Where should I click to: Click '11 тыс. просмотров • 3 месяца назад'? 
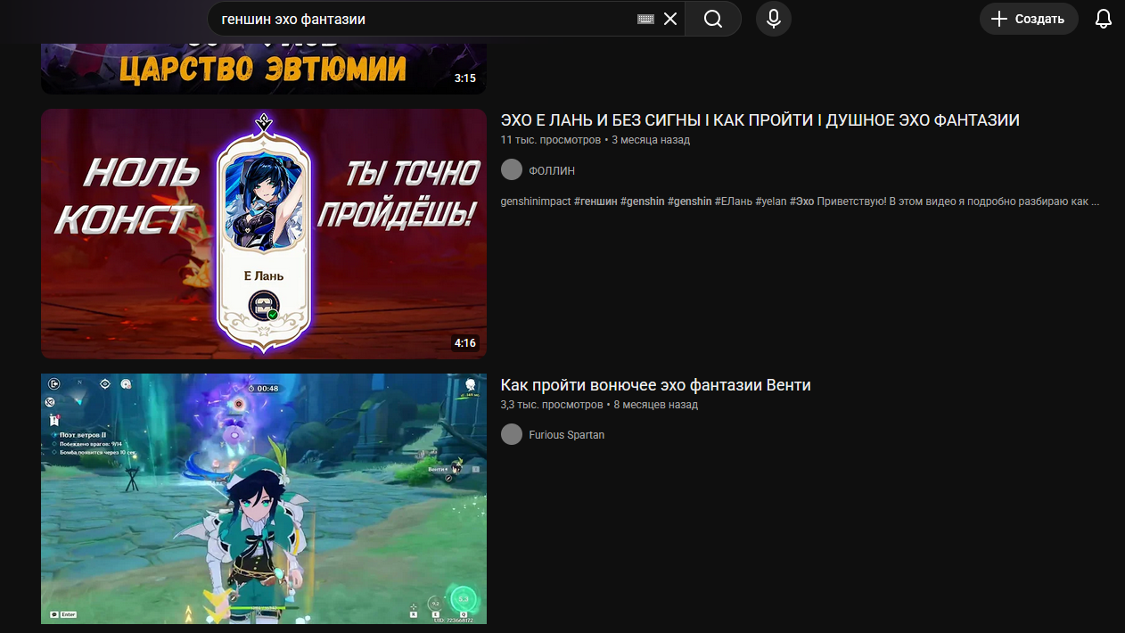tap(595, 140)
